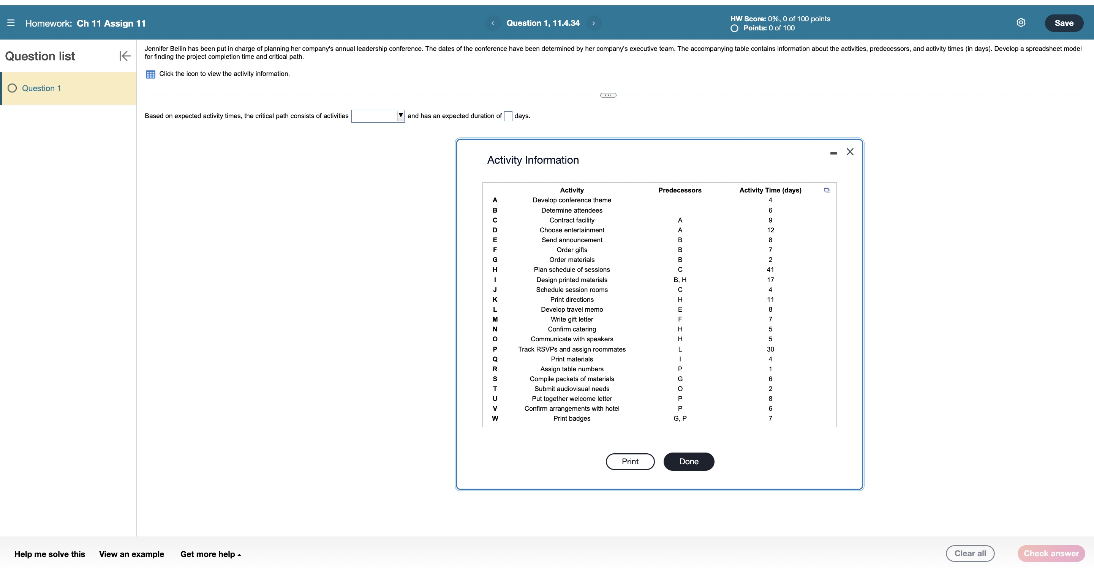This screenshot has width=1094, height=571.
Task: Click View an example
Action: tap(131, 554)
